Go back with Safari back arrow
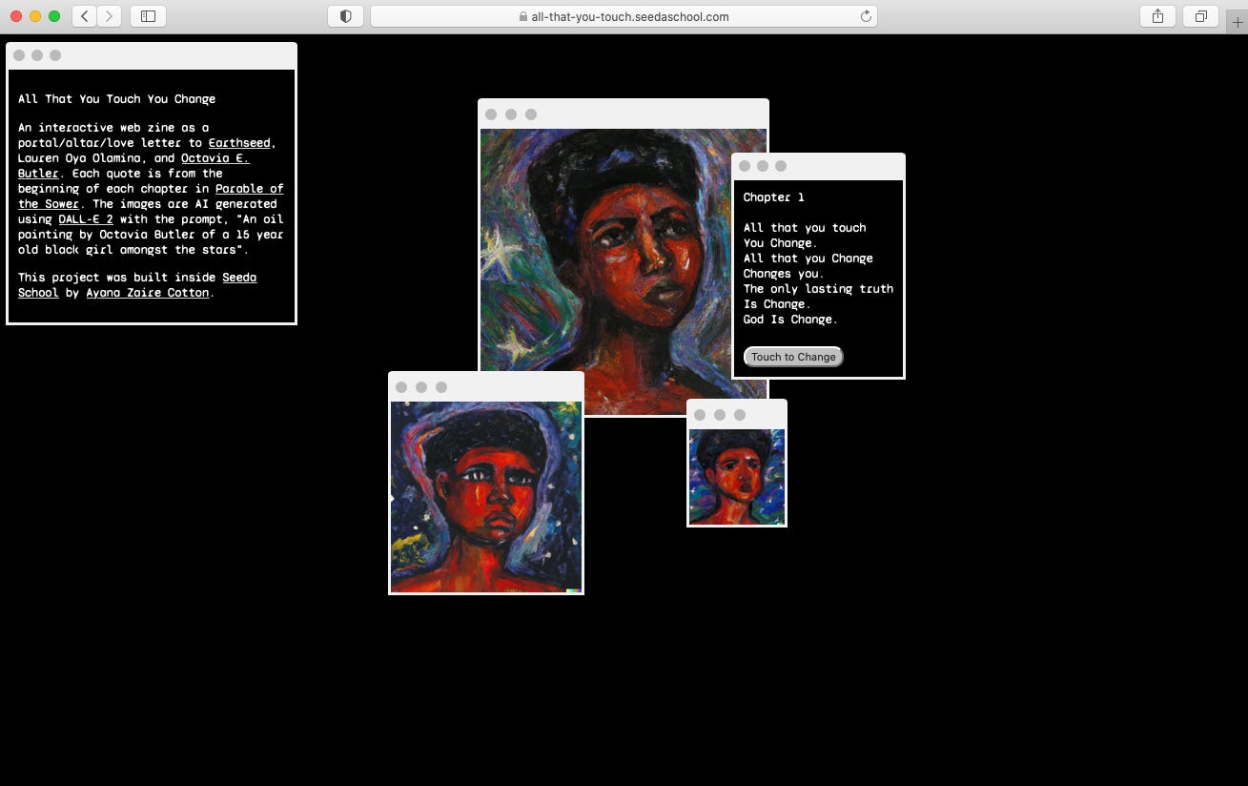 (x=85, y=16)
